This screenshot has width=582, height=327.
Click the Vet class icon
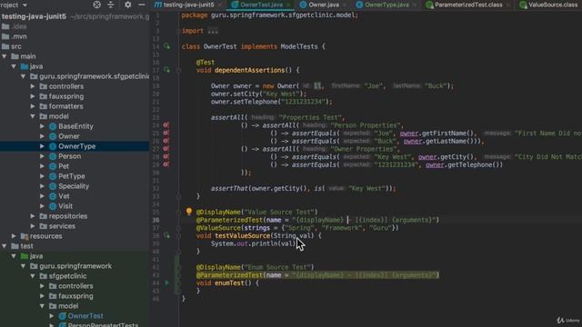(53, 196)
